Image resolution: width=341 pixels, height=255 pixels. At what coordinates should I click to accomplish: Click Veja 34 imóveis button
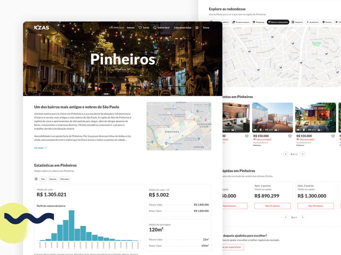click(316, 206)
